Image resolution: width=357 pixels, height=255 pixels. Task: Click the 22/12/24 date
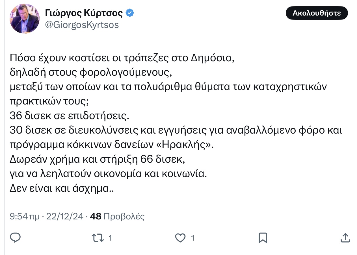[65, 217]
